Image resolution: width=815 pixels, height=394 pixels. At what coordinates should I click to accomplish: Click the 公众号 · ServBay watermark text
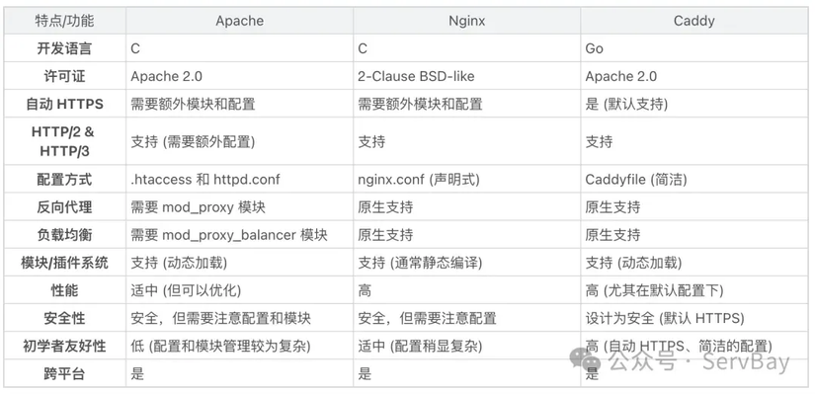tap(698, 360)
